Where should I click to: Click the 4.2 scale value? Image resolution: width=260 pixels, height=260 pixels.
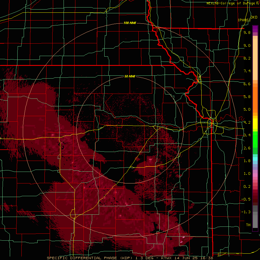(x=247, y=122)
